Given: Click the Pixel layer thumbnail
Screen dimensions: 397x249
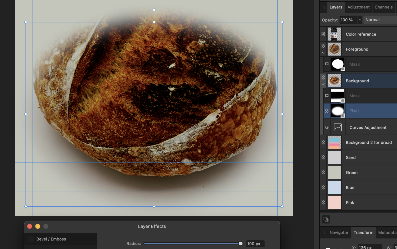Looking at the screenshot, I should coord(337,111).
